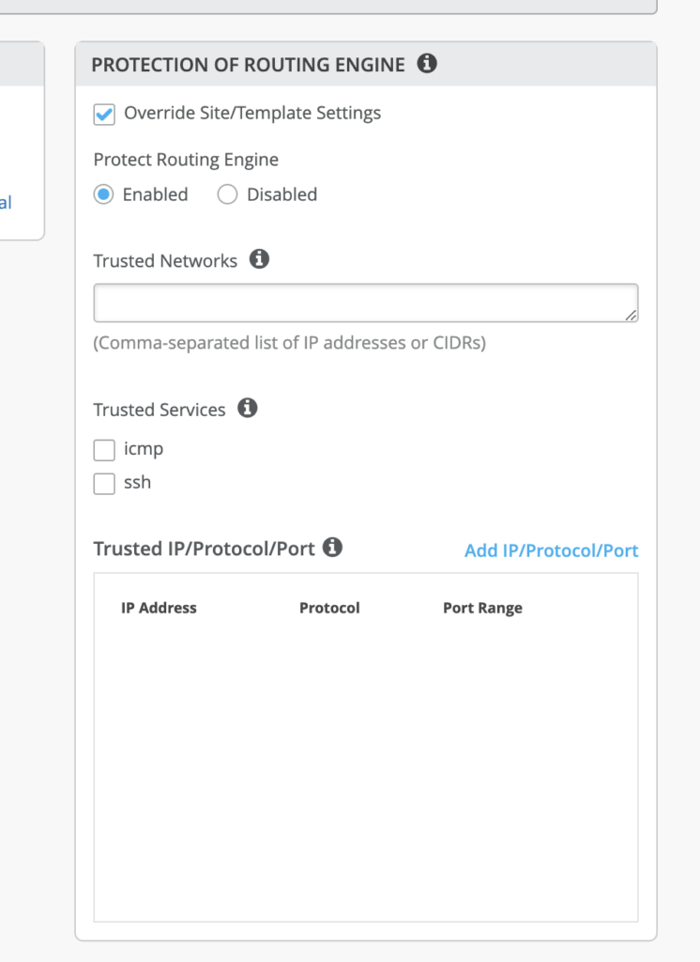Click the Protection of Routing Engine panel title
700x962 pixels.
pos(248,65)
